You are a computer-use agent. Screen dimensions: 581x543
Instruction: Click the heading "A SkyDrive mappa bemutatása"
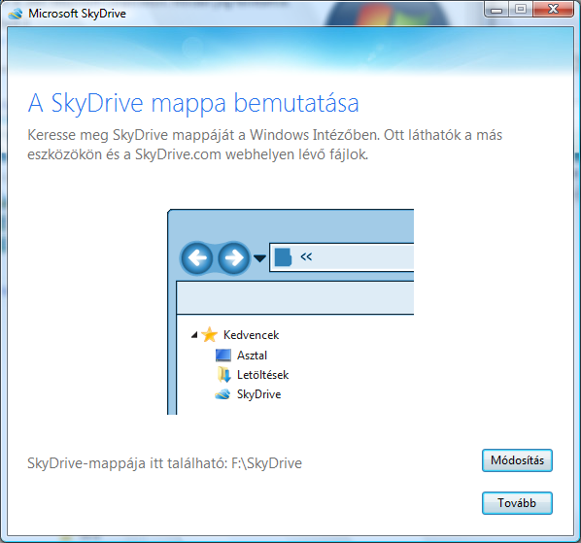(x=193, y=103)
